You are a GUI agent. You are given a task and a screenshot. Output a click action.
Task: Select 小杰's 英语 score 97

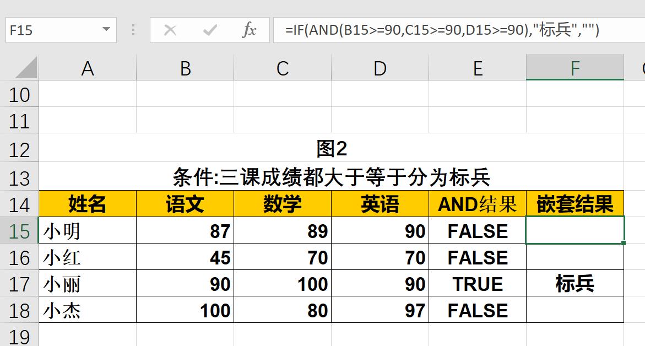pos(380,310)
